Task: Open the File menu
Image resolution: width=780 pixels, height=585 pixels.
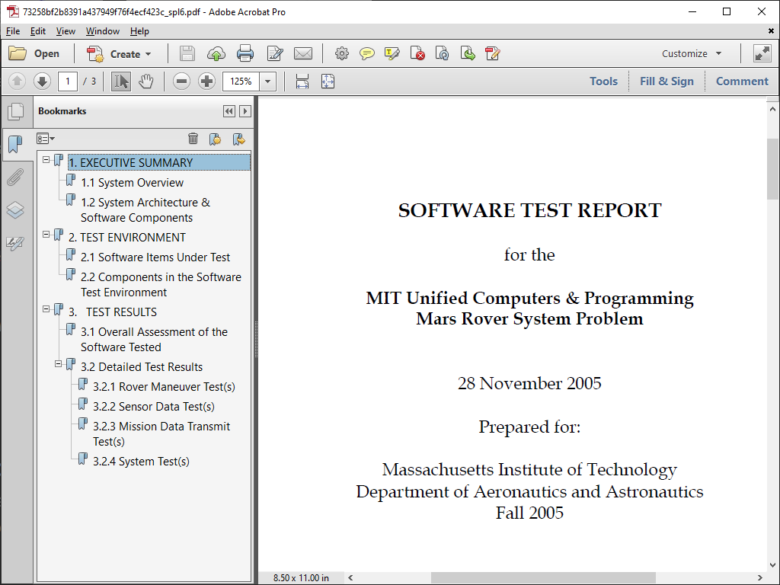Action: (13, 30)
